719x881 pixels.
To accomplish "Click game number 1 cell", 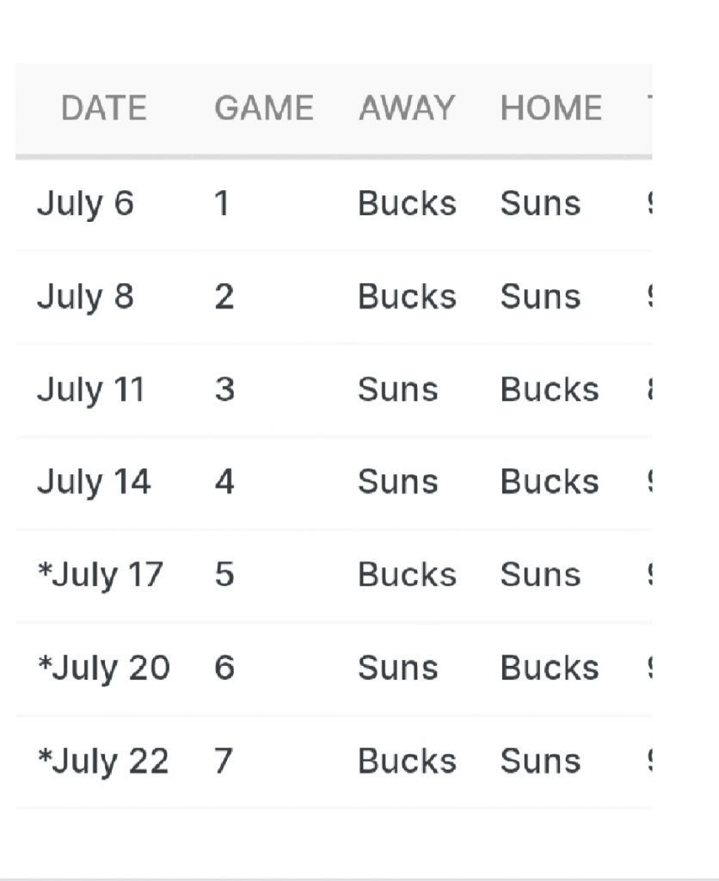I will [221, 205].
